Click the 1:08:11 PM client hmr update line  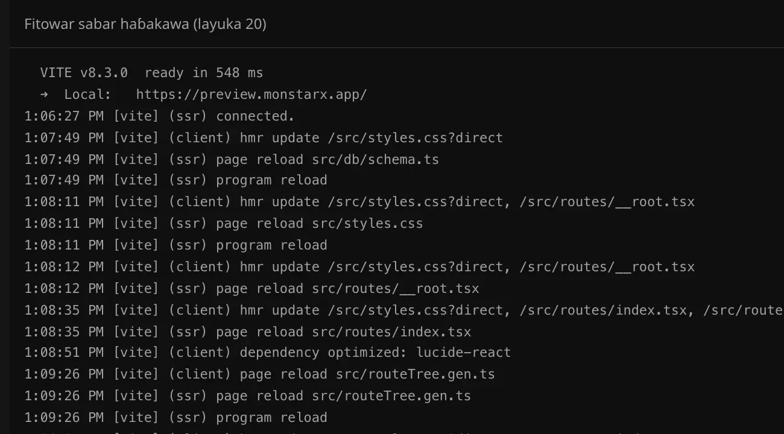(359, 202)
